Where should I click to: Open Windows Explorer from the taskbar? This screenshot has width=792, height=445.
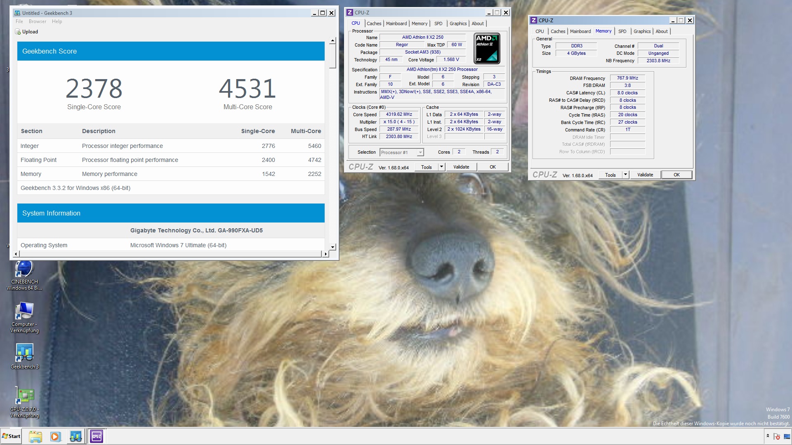35,436
